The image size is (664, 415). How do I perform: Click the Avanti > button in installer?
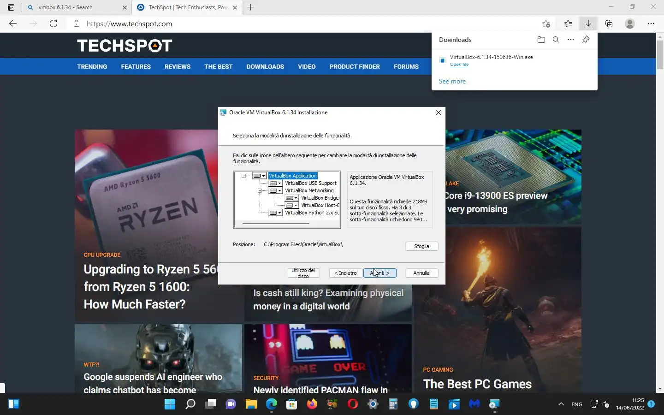(x=379, y=273)
